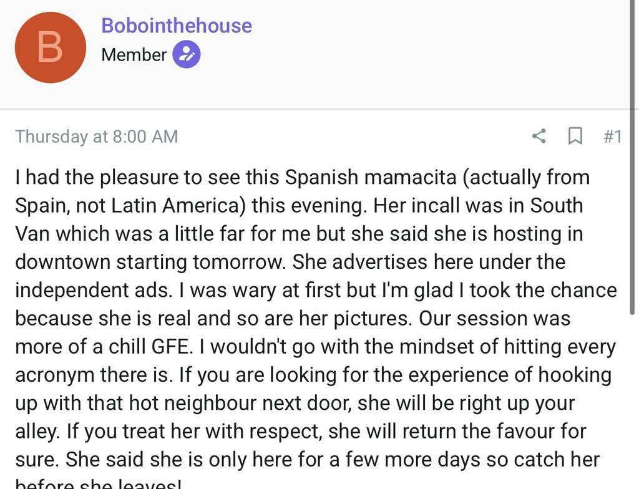The height and width of the screenshot is (489, 639).
Task: Click the Thursday at 8:00 AM timestamp
Action: (x=97, y=137)
